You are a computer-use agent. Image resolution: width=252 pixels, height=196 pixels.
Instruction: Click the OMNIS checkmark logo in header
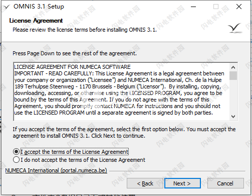pos(235,28)
